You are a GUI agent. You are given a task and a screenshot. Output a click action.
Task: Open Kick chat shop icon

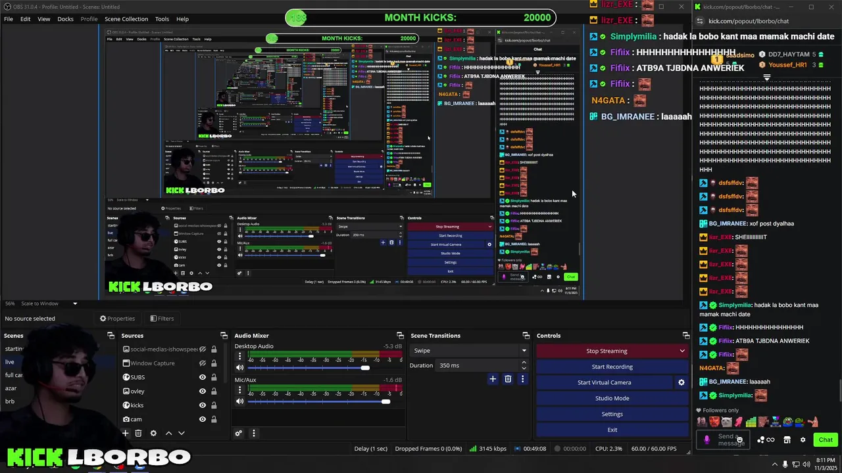click(787, 439)
